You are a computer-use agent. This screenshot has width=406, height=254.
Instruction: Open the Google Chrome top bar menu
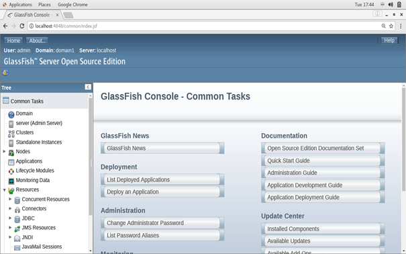[x=72, y=5]
